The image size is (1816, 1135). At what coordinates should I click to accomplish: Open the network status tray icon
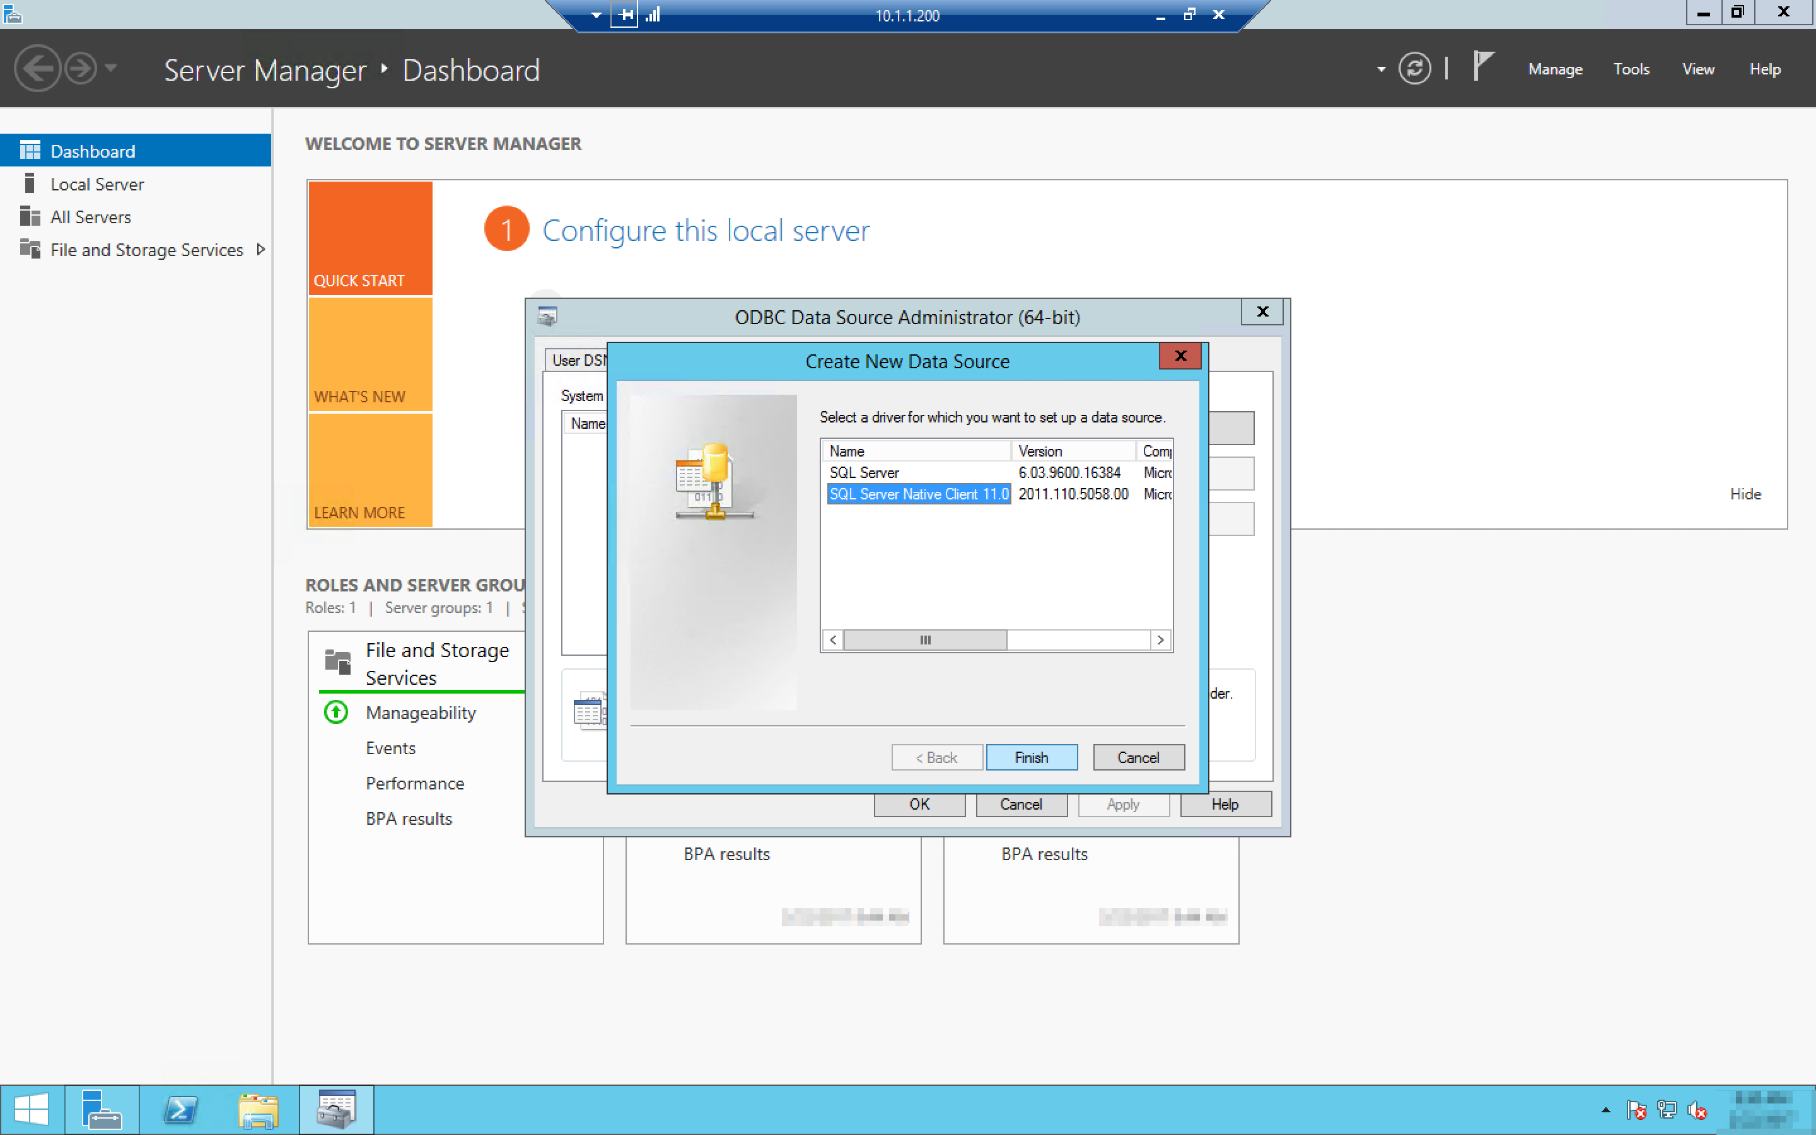tap(1667, 1110)
